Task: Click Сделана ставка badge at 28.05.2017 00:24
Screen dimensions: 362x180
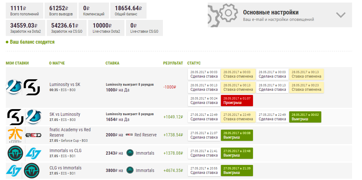Action: 204,100
